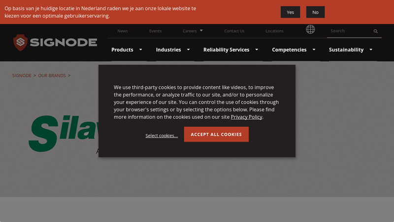Open the Sustainability menu

pos(346,50)
